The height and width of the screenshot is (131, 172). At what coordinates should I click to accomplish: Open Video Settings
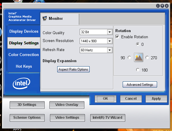pyautogui.click(x=67, y=118)
